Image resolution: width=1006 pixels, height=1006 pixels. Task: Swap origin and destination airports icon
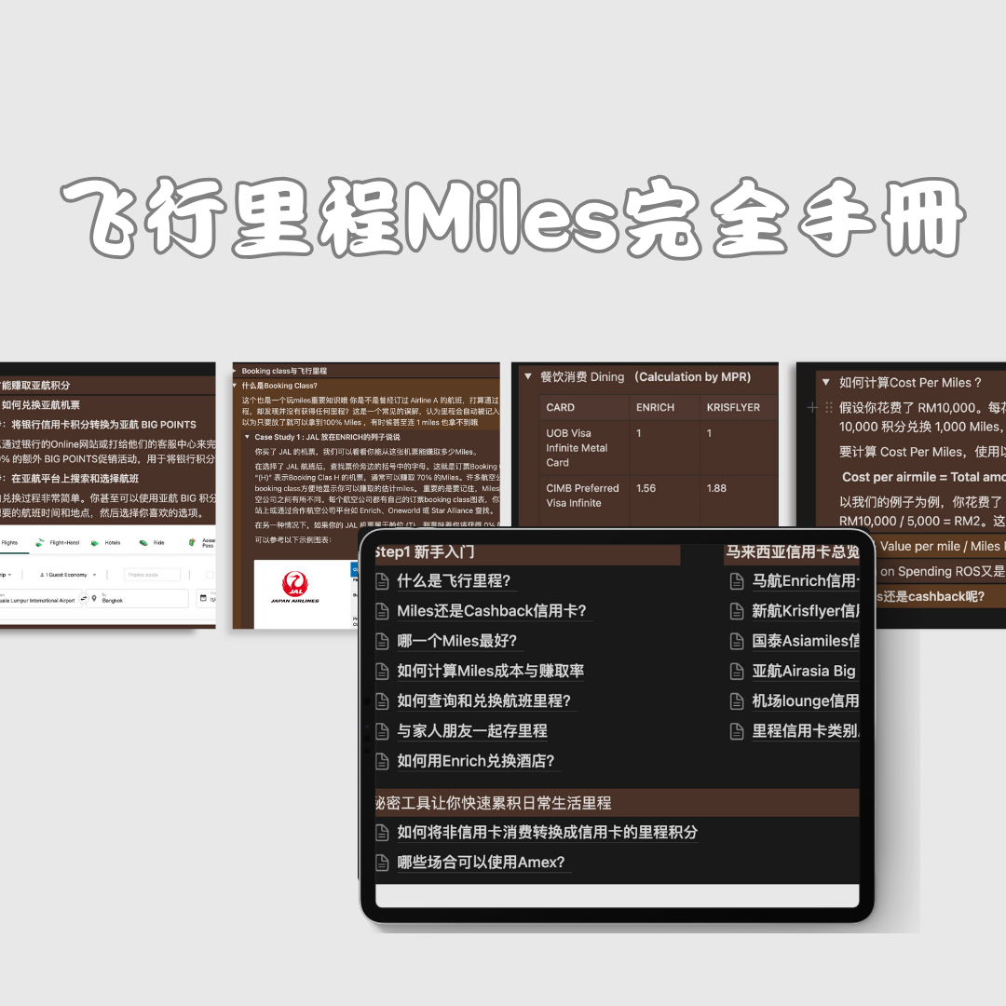click(84, 599)
